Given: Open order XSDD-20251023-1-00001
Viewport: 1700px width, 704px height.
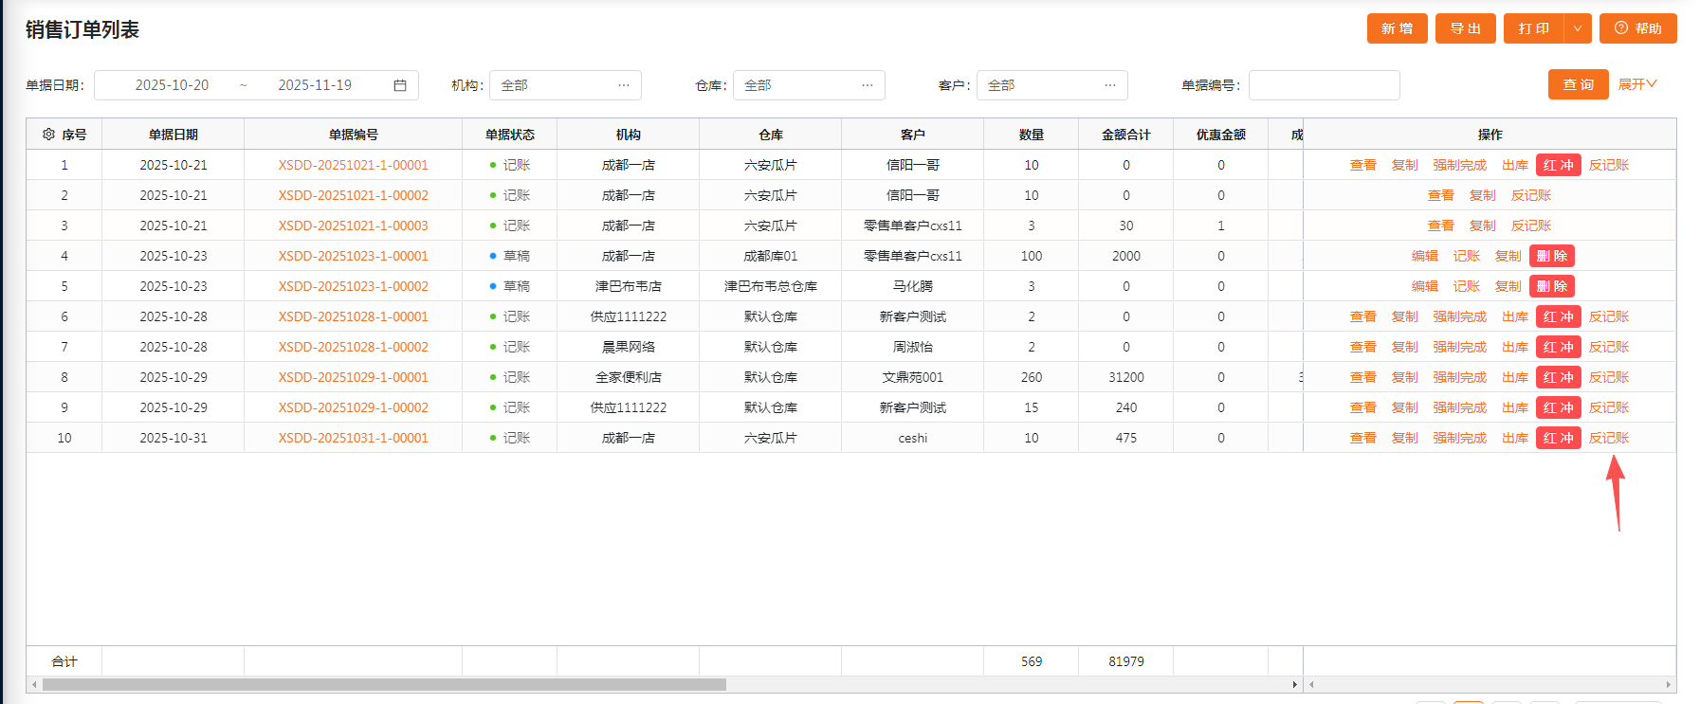Looking at the screenshot, I should point(353,256).
